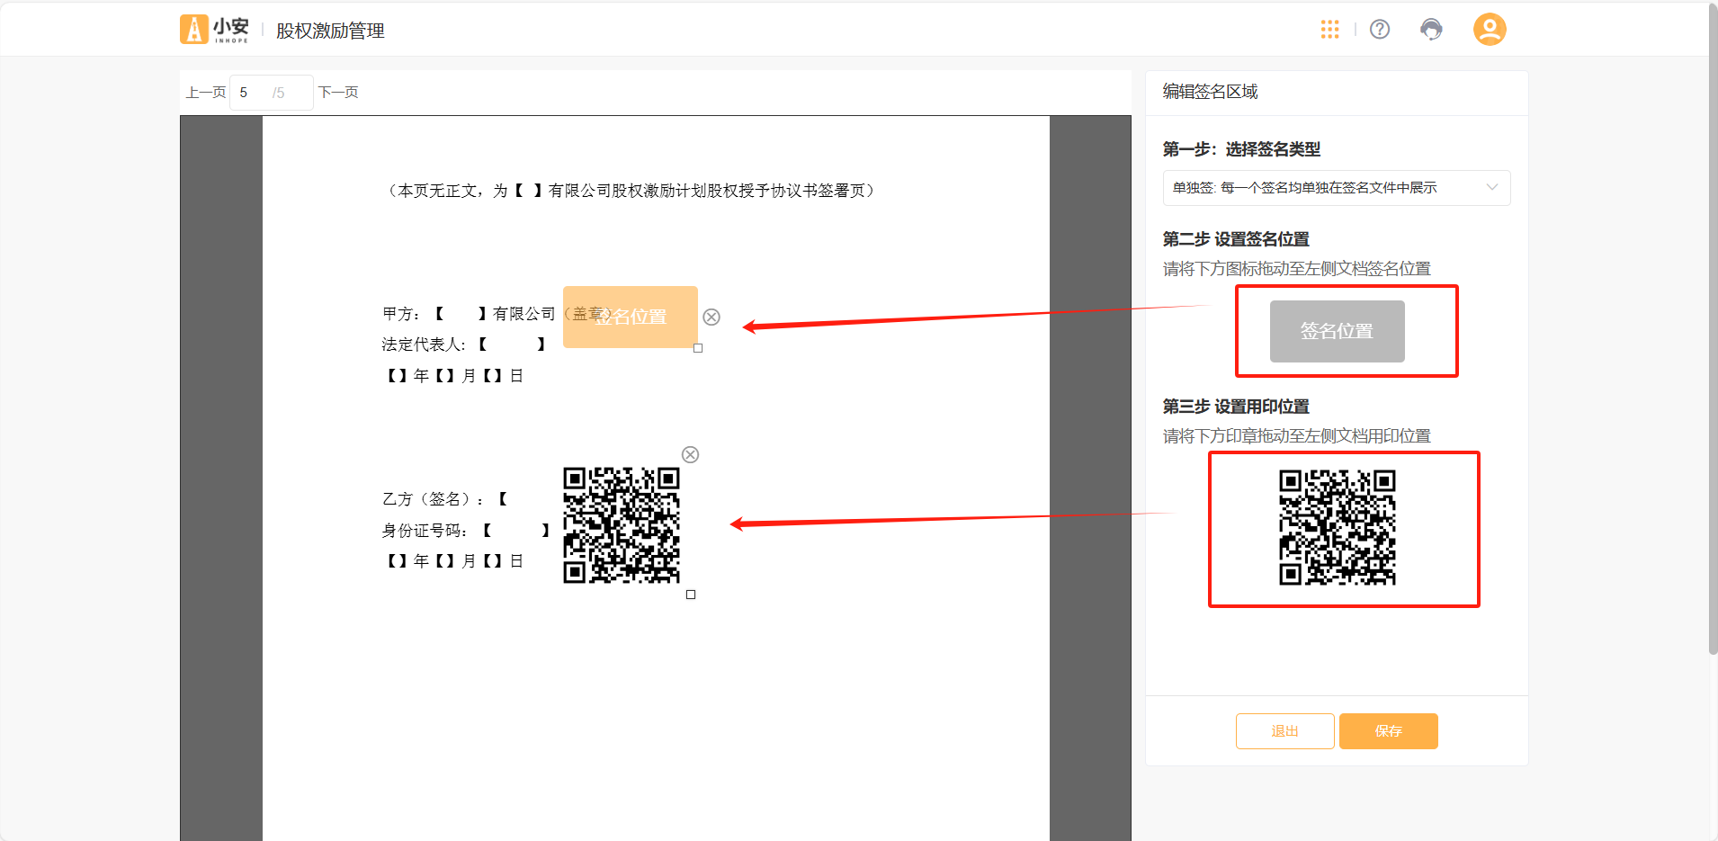Click text 请将下方图标拖动至左侧文档签名位置
This screenshot has width=1718, height=841.
coord(1296,269)
